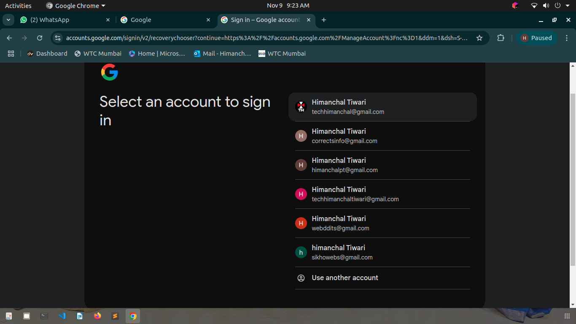Switch to the Google tab
This screenshot has width=576, height=324.
pos(165,20)
